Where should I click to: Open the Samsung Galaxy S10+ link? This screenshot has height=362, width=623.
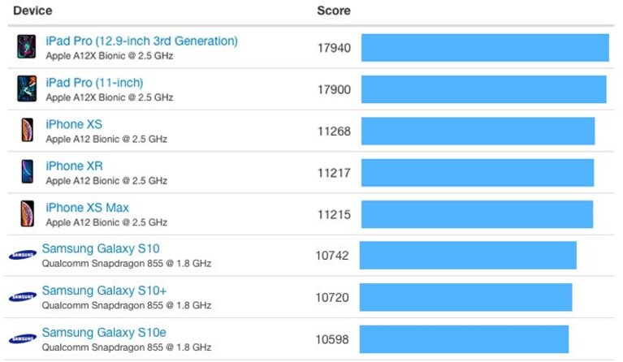(104, 291)
